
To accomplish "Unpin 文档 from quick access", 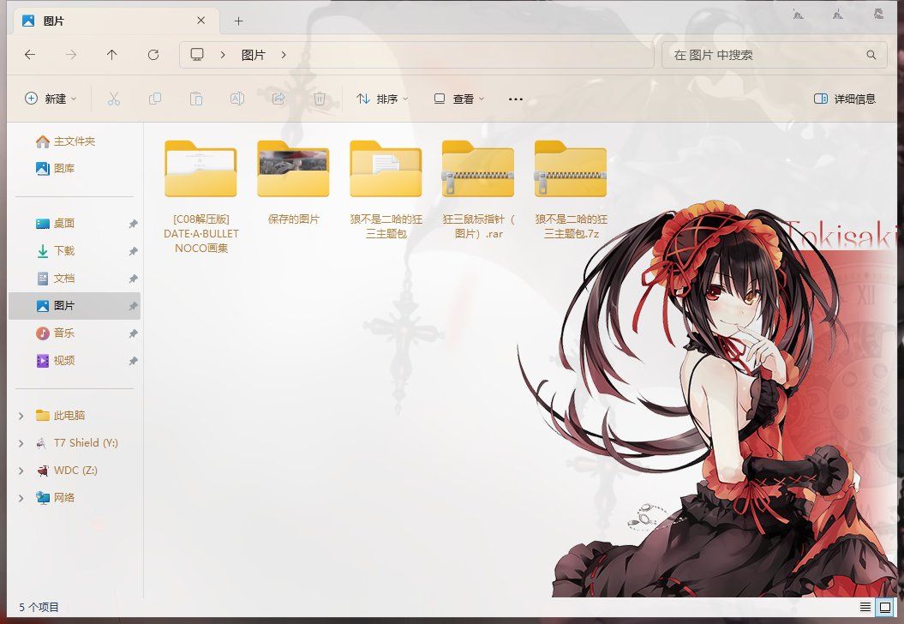I will coord(133,279).
